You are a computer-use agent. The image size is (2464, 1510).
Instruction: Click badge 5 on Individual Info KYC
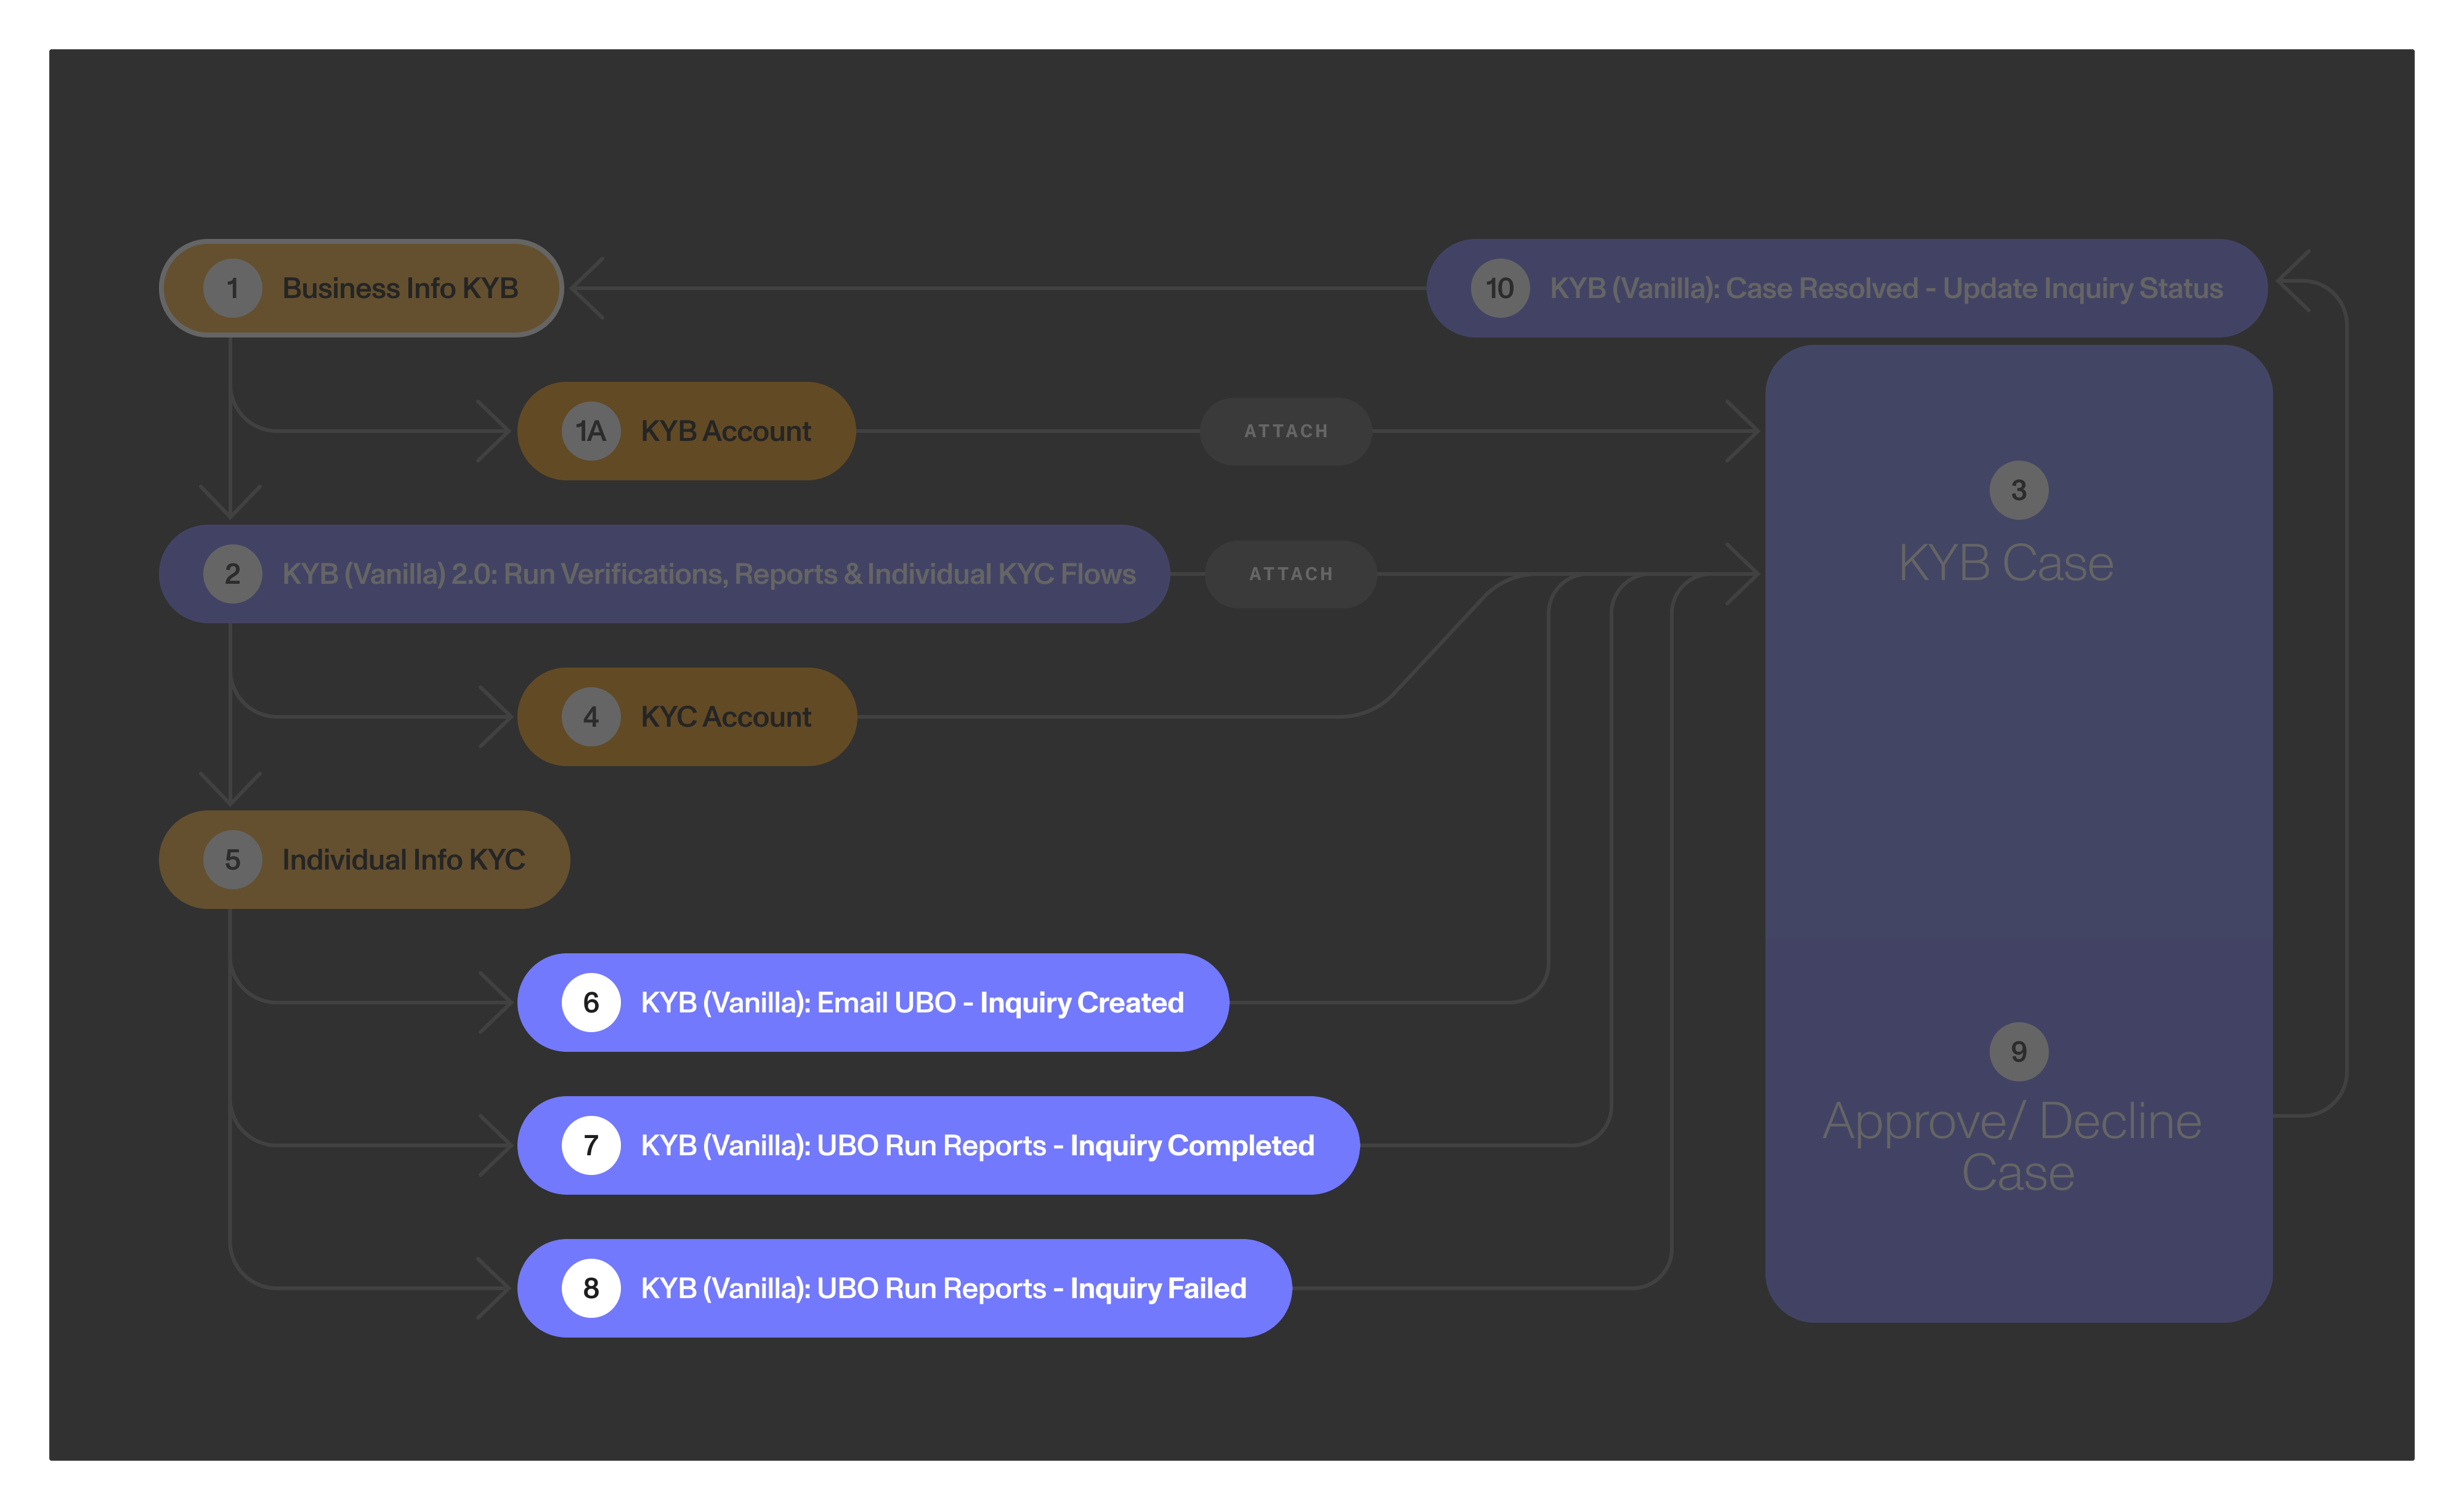coord(233,859)
